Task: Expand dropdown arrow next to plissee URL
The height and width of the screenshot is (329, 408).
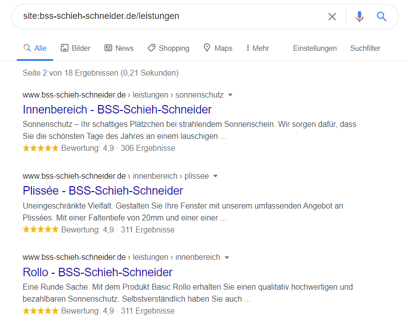Action: 215,176
